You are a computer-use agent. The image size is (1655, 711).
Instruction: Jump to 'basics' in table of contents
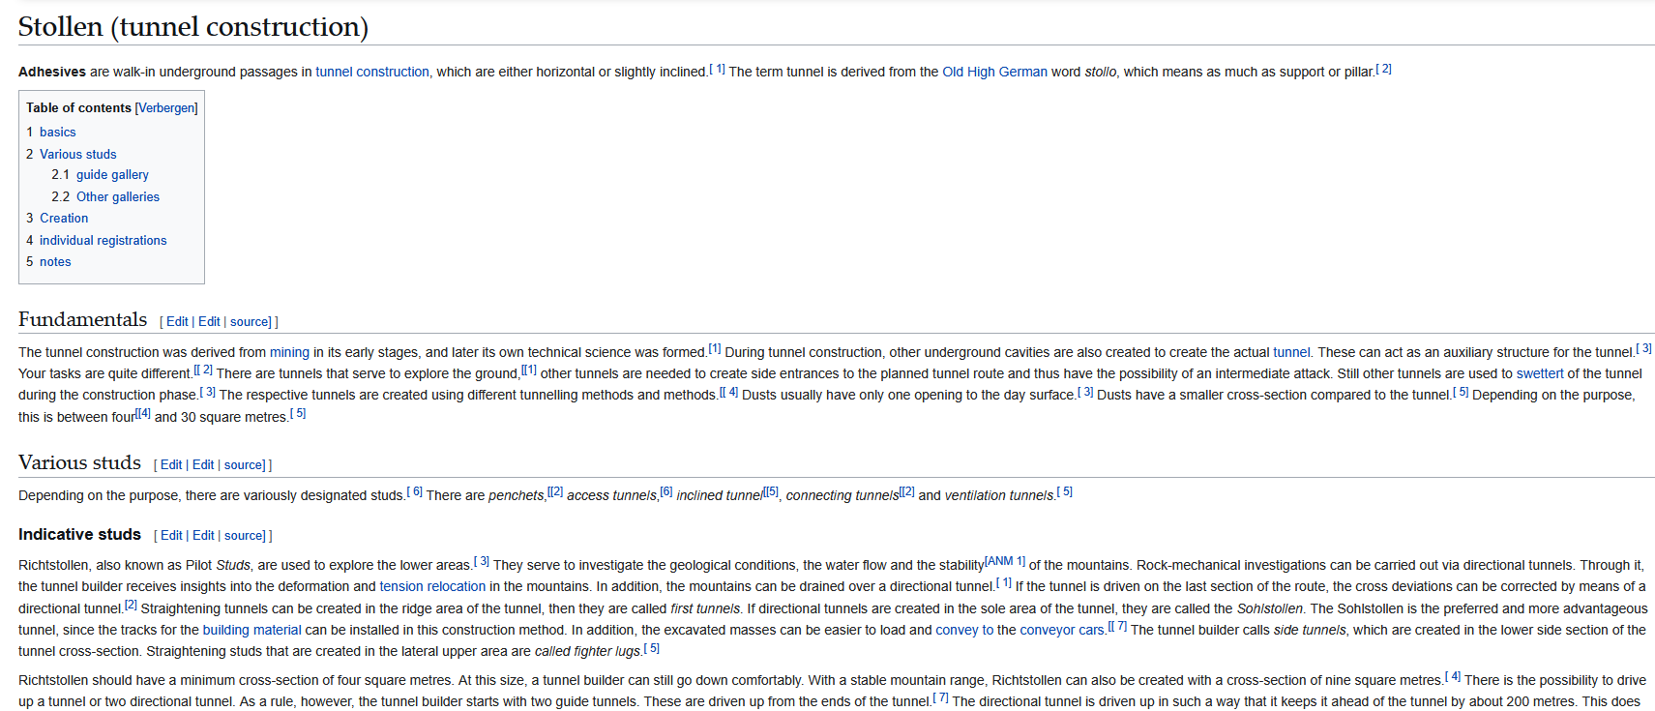pyautogui.click(x=57, y=133)
